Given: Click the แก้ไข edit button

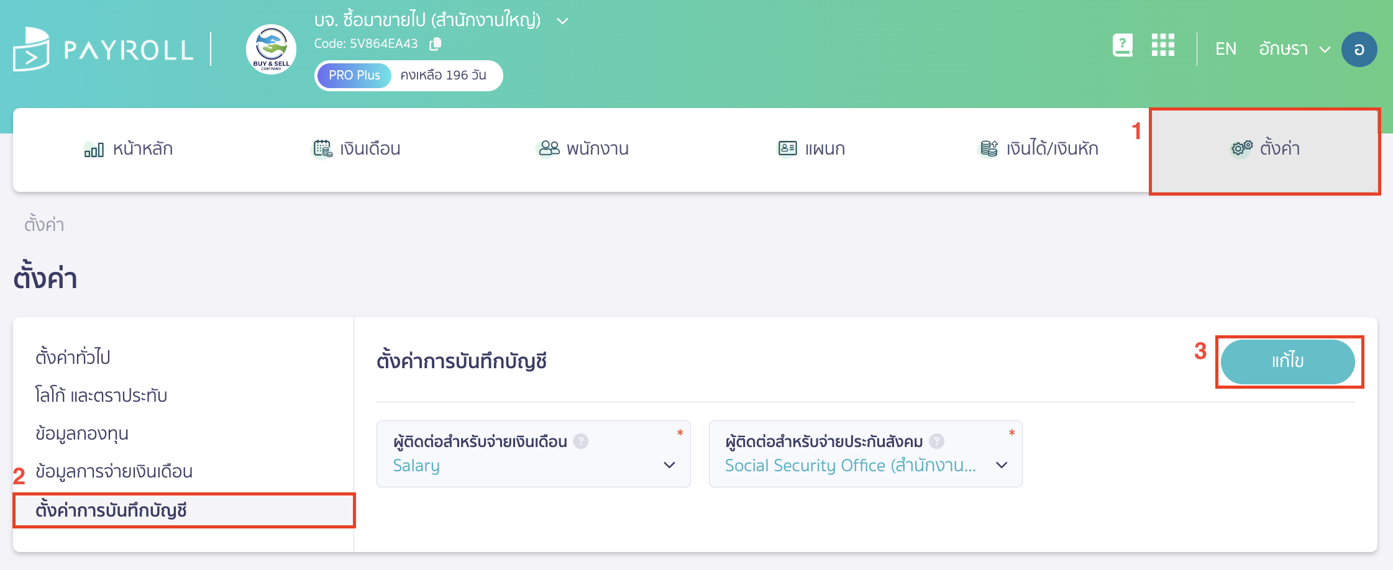Looking at the screenshot, I should (1289, 362).
